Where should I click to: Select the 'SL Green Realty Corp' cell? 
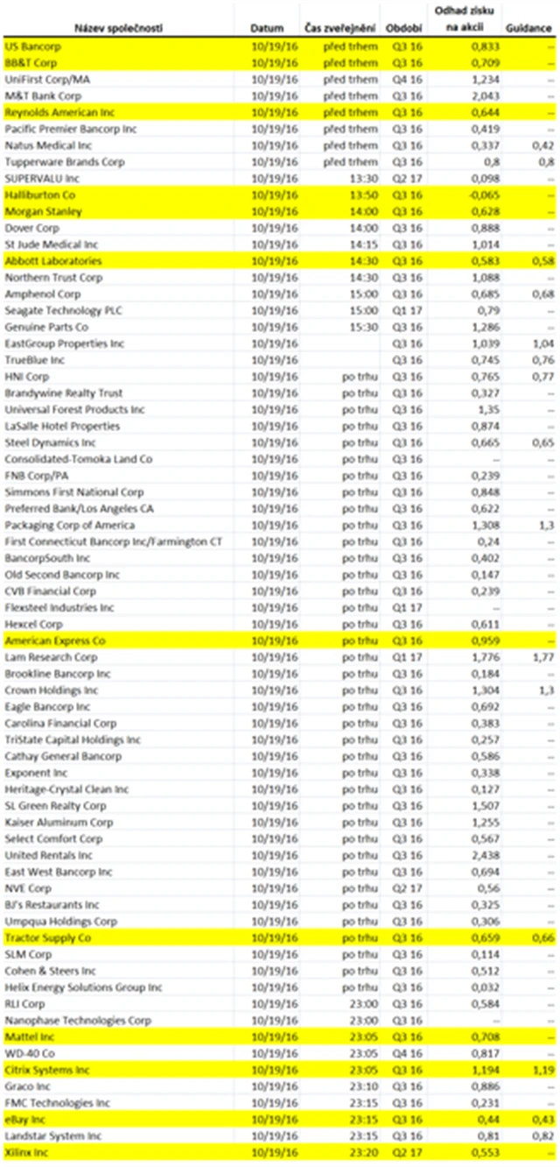[x=117, y=806]
